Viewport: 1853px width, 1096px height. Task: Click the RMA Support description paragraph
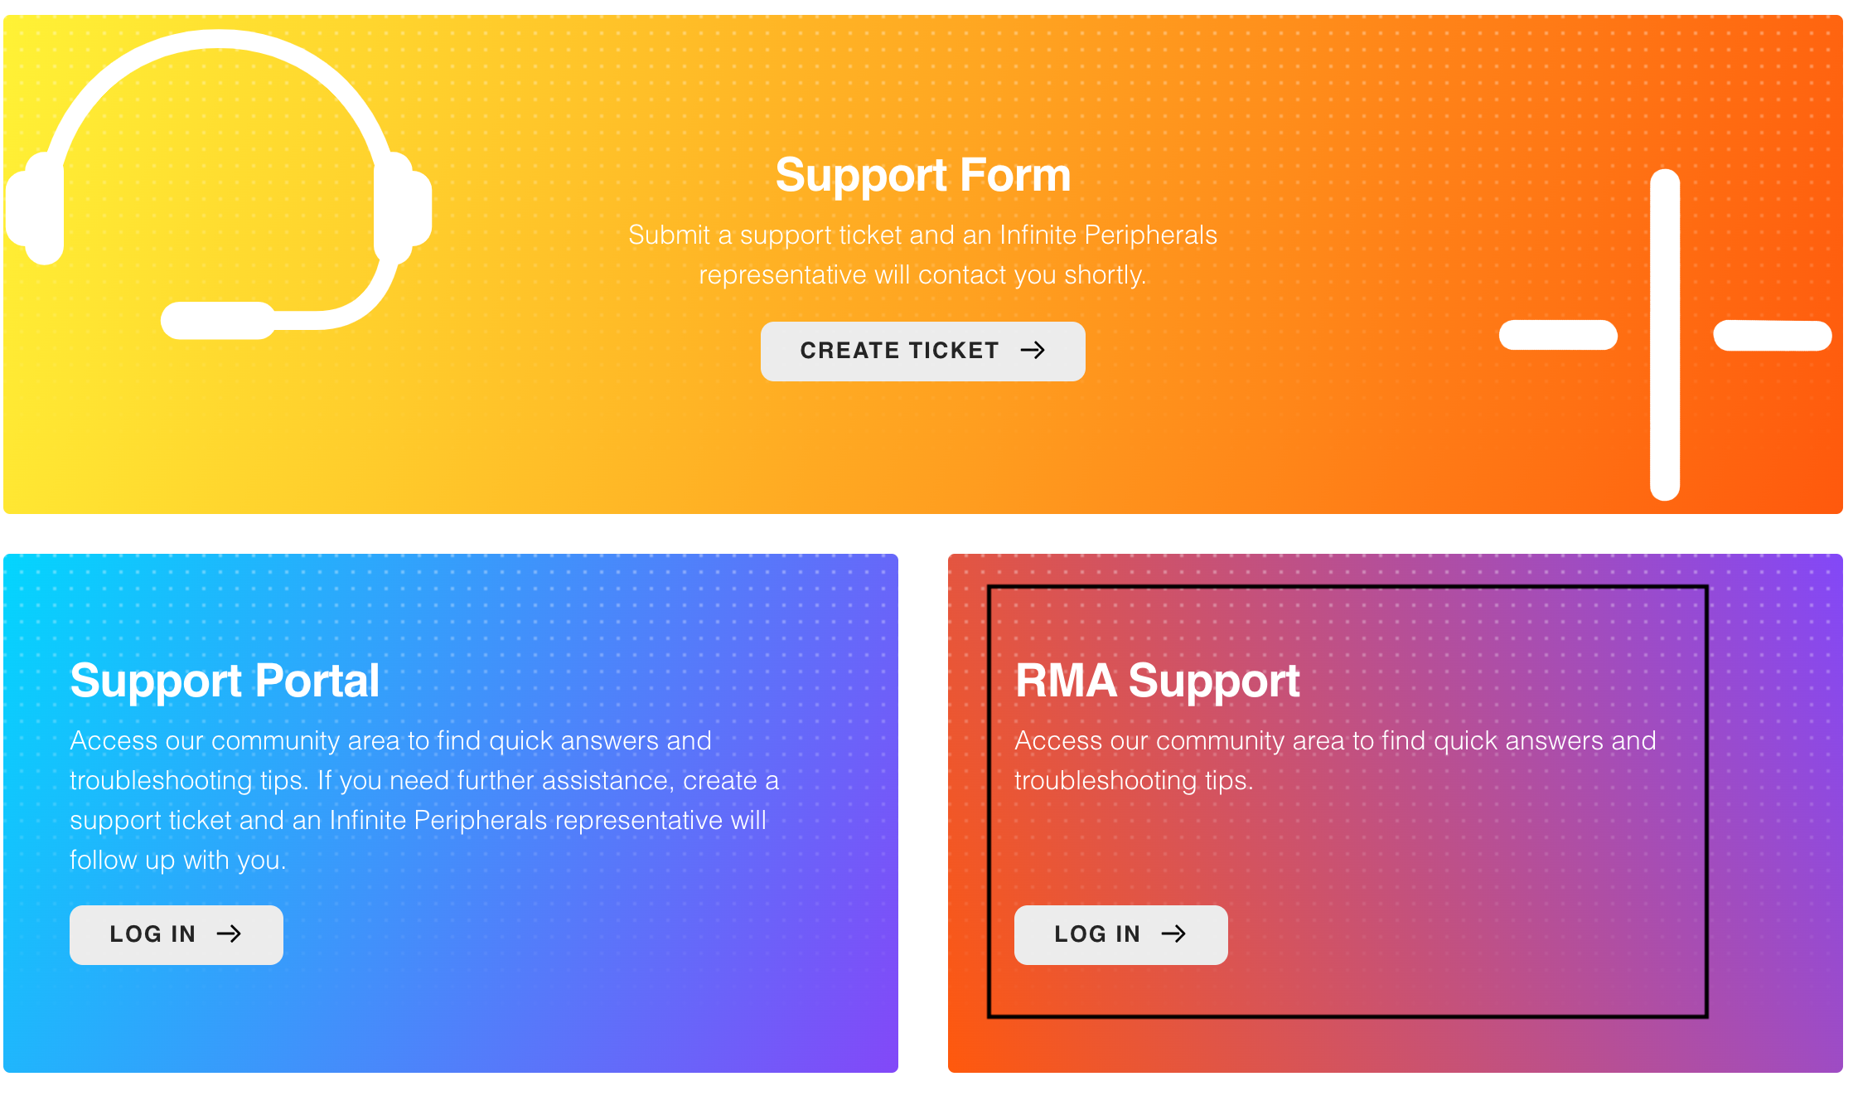[x=1334, y=760]
